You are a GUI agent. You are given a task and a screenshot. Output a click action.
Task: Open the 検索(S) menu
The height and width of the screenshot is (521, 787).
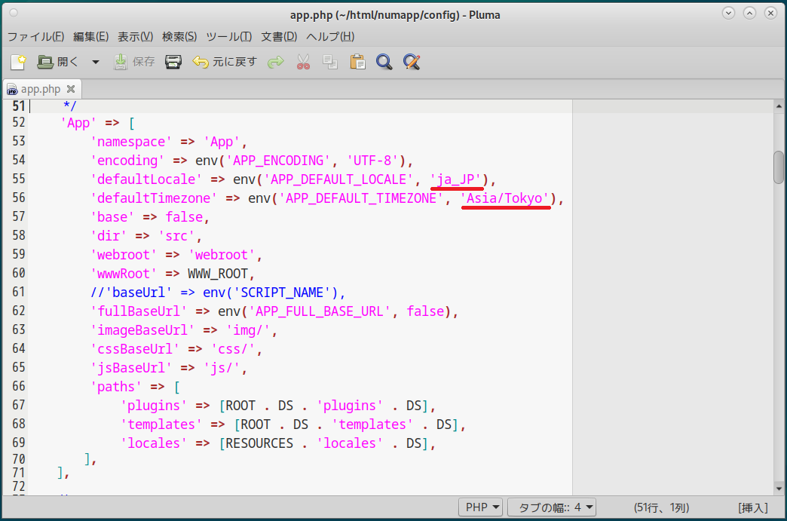click(x=179, y=36)
